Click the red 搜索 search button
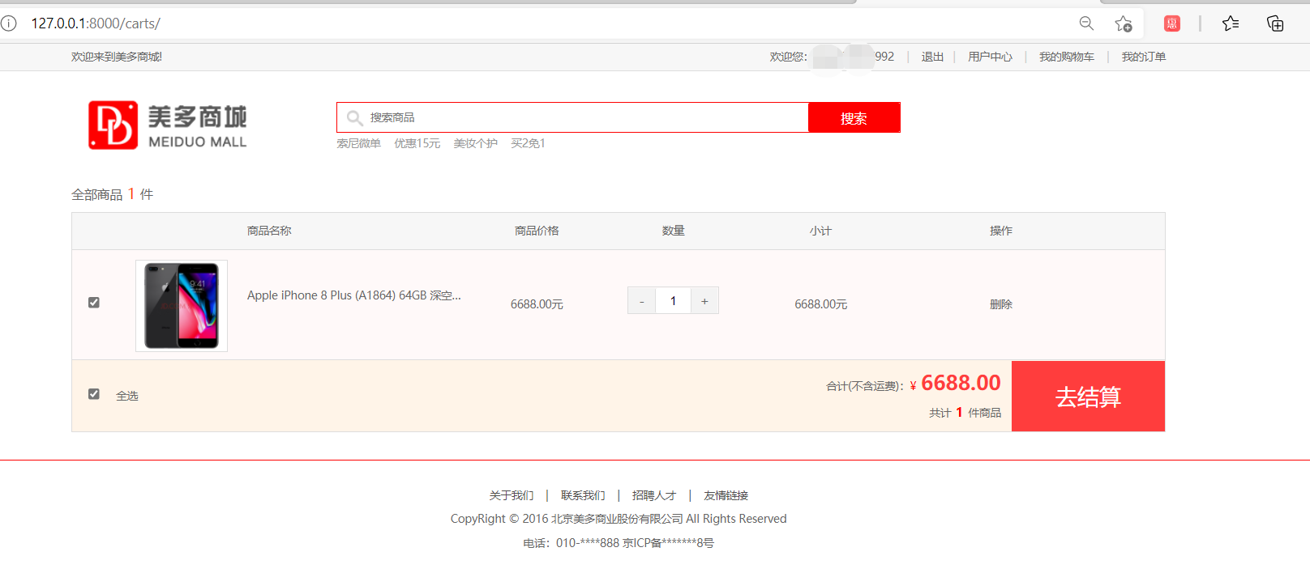The width and height of the screenshot is (1310, 573). [854, 117]
